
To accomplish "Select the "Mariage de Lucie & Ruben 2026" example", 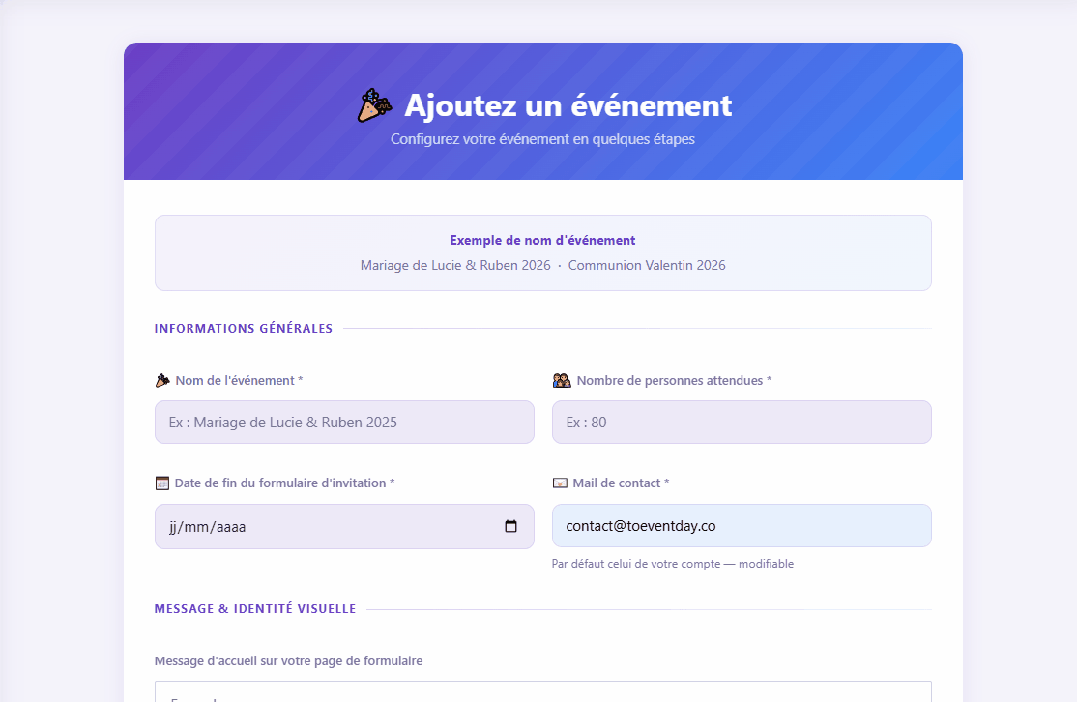I will [455, 264].
